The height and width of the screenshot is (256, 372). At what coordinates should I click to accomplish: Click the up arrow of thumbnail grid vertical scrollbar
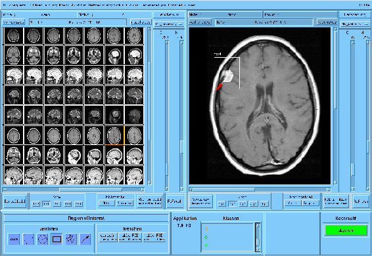[149, 29]
